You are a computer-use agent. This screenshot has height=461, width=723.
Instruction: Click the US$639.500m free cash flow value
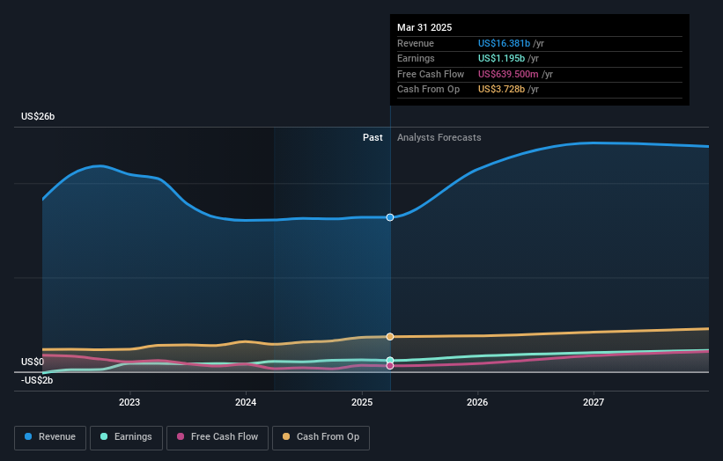(x=508, y=74)
